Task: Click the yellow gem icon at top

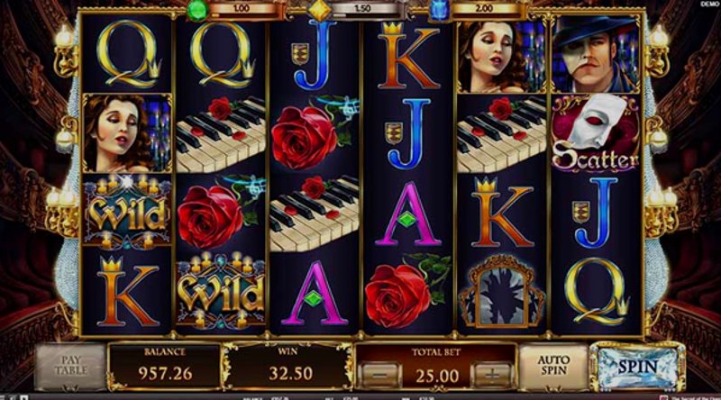Action: click(x=319, y=10)
